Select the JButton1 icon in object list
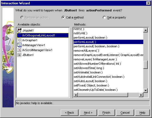This screenshot has height=118, width=152. [x=19, y=55]
